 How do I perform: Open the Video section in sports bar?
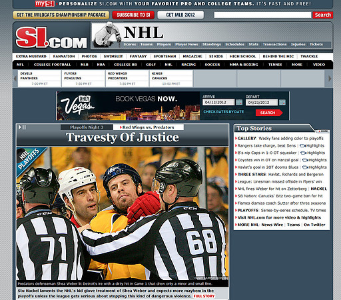click(x=319, y=65)
